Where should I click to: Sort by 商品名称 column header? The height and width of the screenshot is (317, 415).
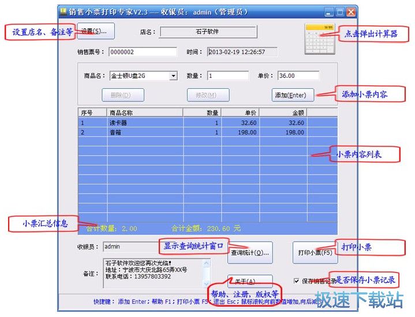[x=145, y=113]
